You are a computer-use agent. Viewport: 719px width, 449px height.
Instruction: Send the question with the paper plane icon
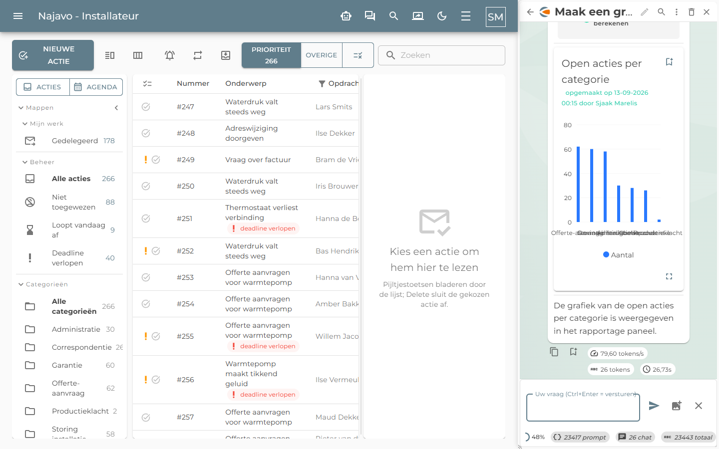(654, 406)
